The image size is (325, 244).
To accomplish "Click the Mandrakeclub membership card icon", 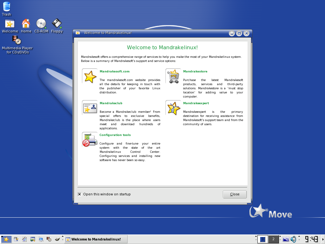I will 90,108.
